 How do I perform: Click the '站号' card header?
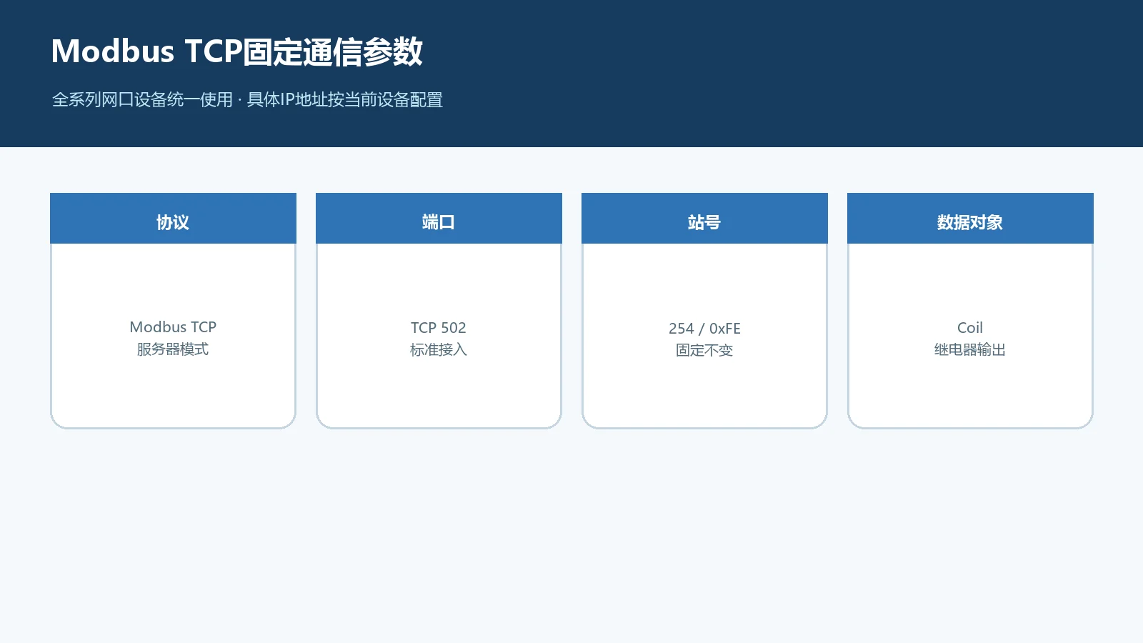(704, 219)
